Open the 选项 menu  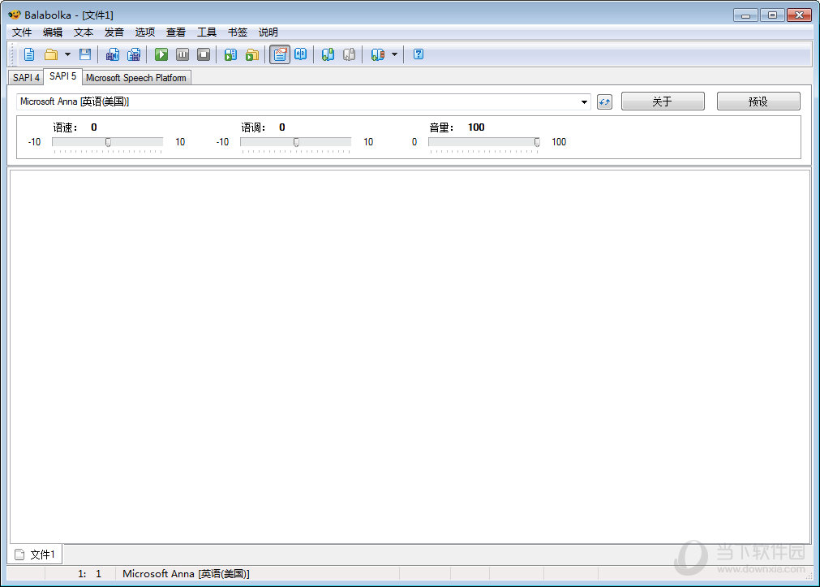(x=145, y=32)
